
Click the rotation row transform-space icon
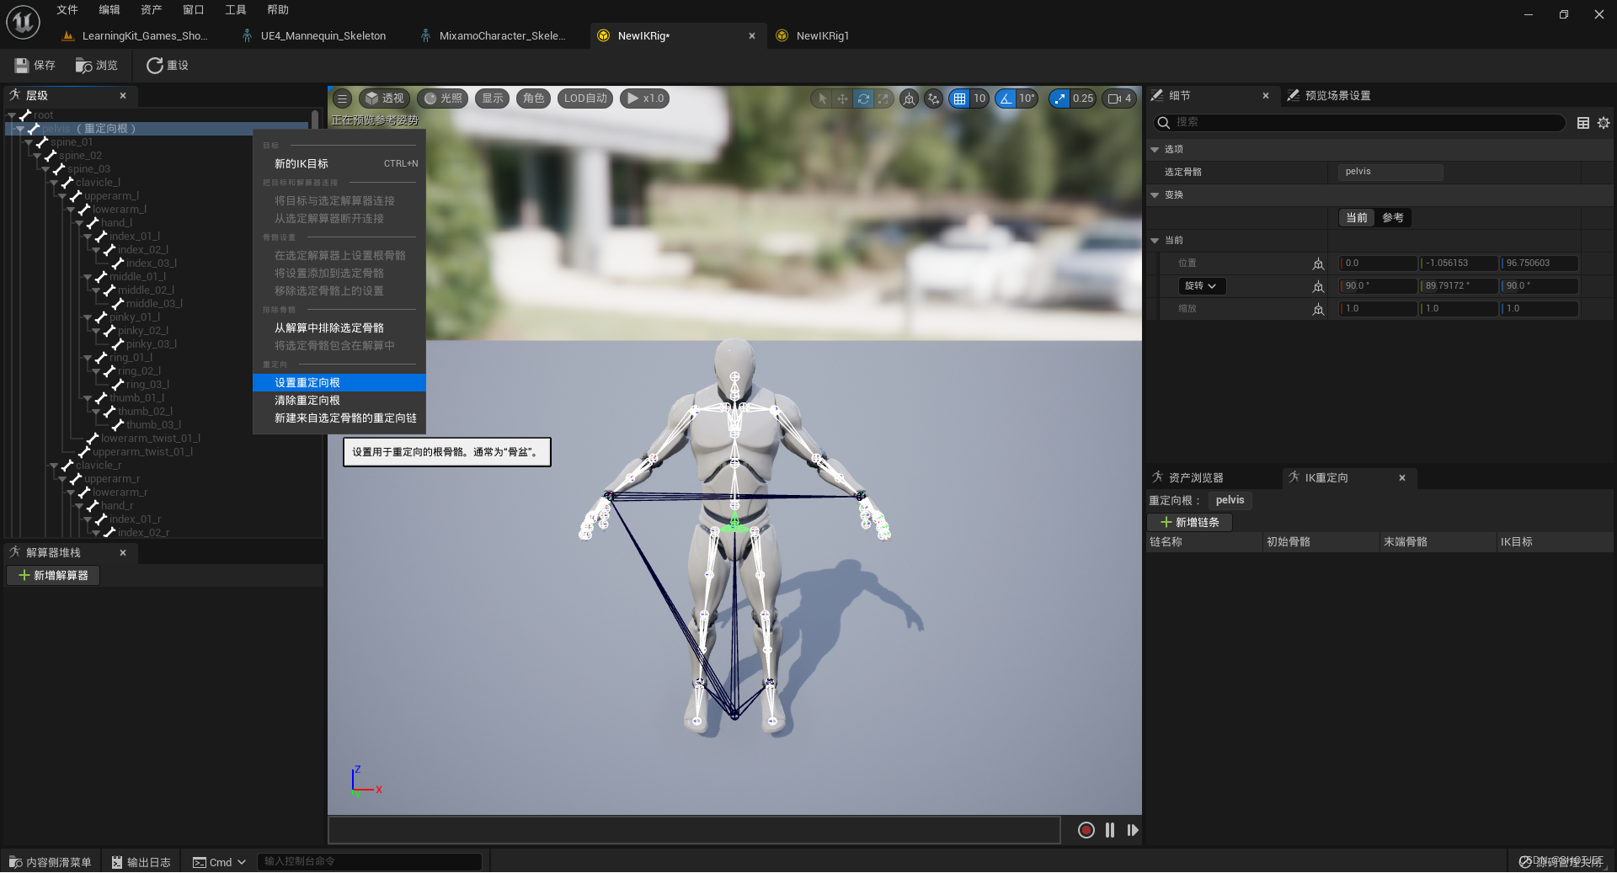click(1319, 286)
